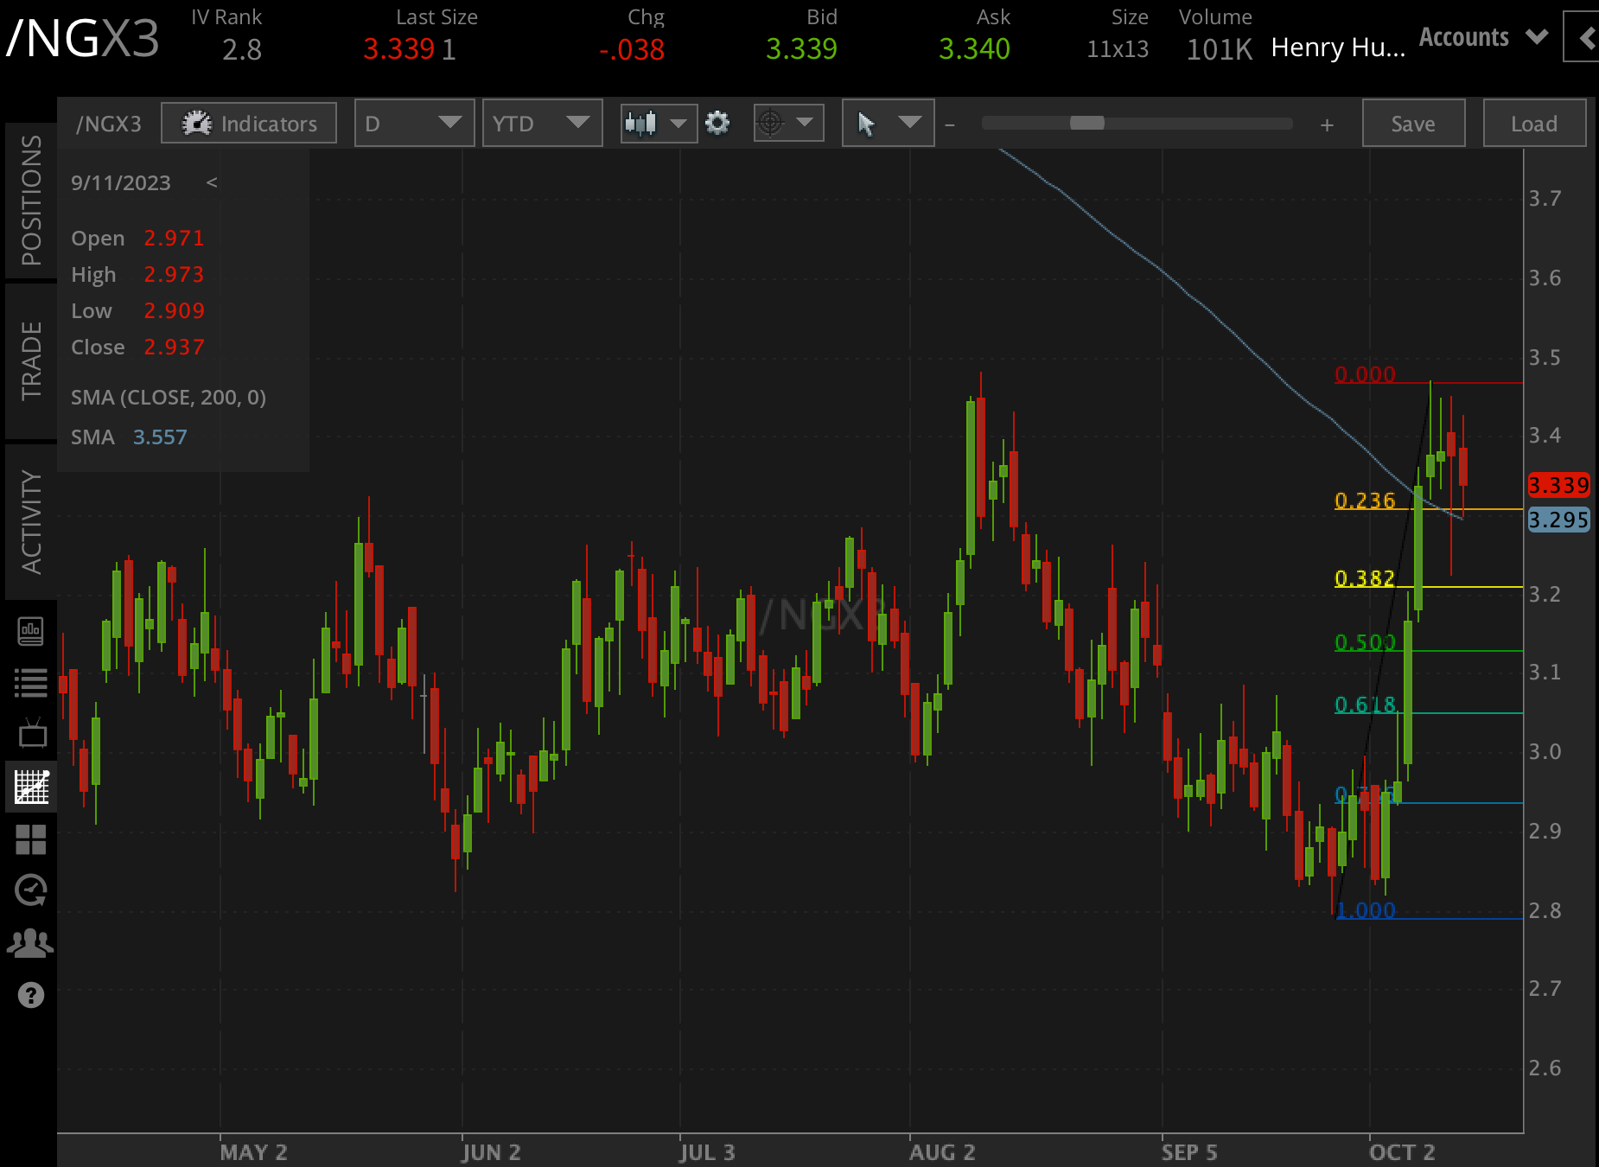
Task: Click the community/people icon in sidebar
Action: click(32, 942)
